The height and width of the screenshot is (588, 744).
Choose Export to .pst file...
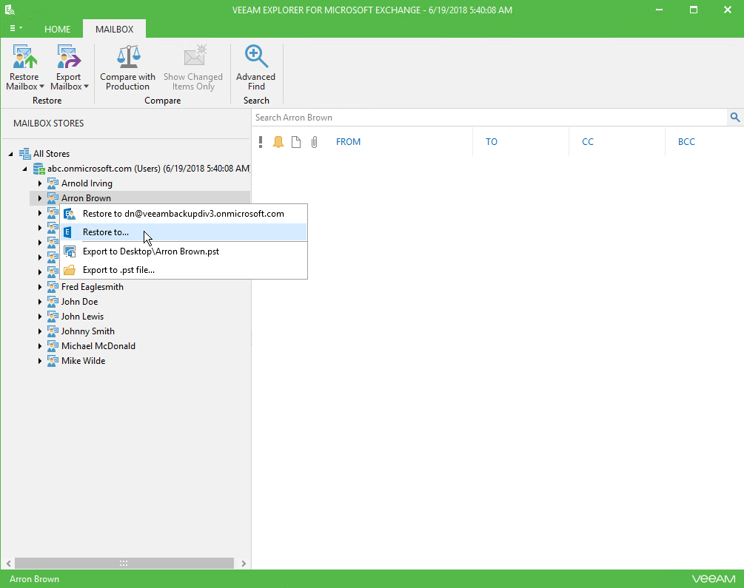[x=184, y=270]
